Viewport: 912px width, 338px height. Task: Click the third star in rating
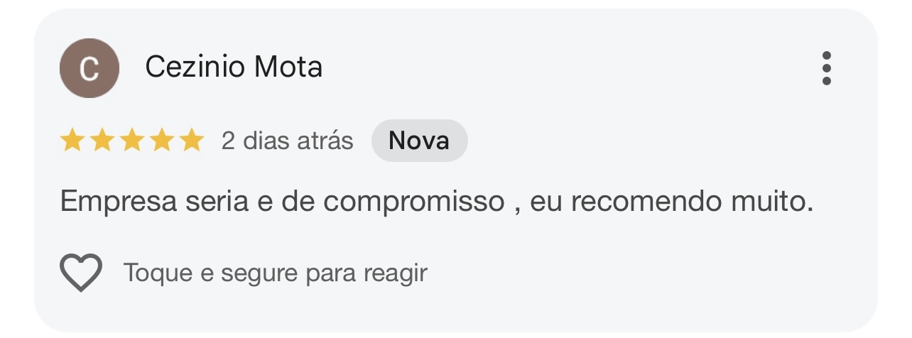pyautogui.click(x=131, y=141)
